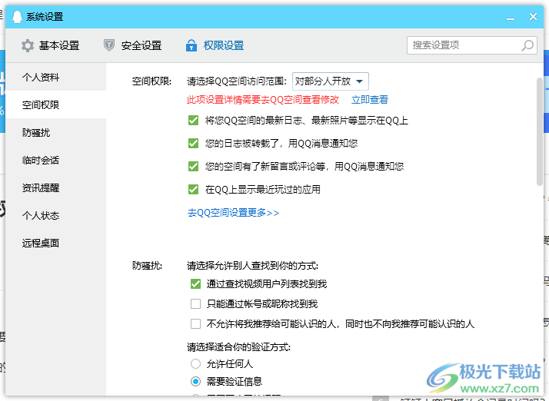Uncheck 您的日志被转载了，用QQ消息通知您
This screenshot has height=401, width=549.
(193, 143)
